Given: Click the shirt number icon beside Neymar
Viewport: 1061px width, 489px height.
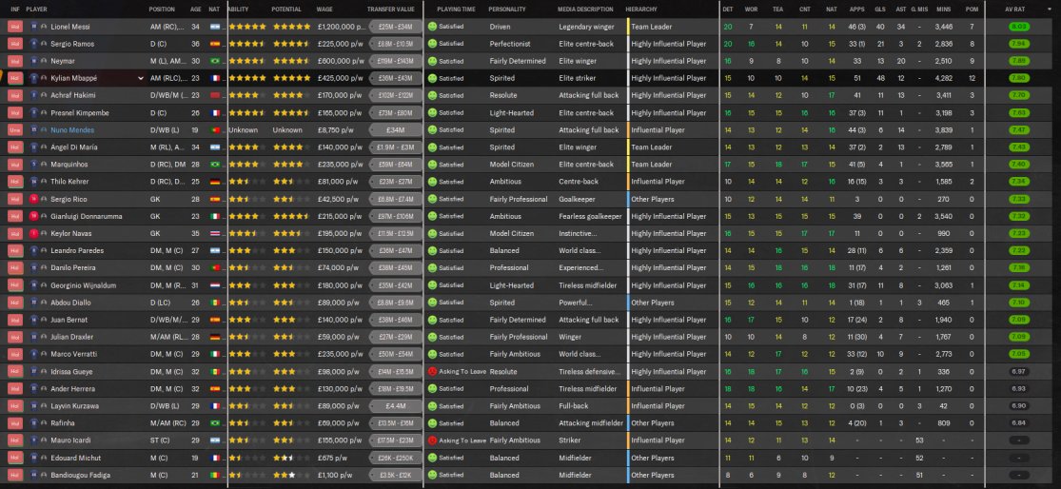Looking at the screenshot, I should (34, 61).
